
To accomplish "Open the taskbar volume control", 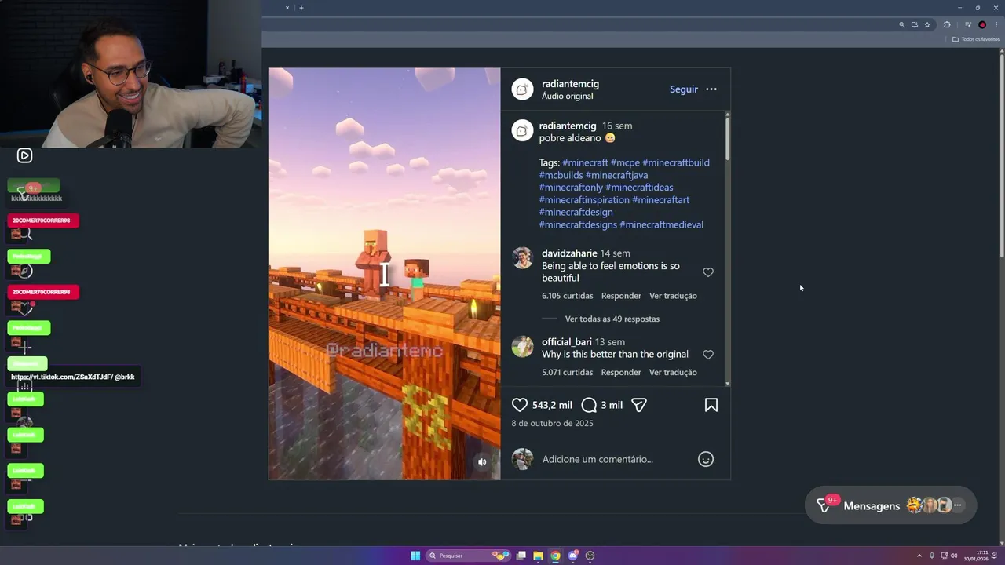I will pyautogui.click(x=954, y=556).
